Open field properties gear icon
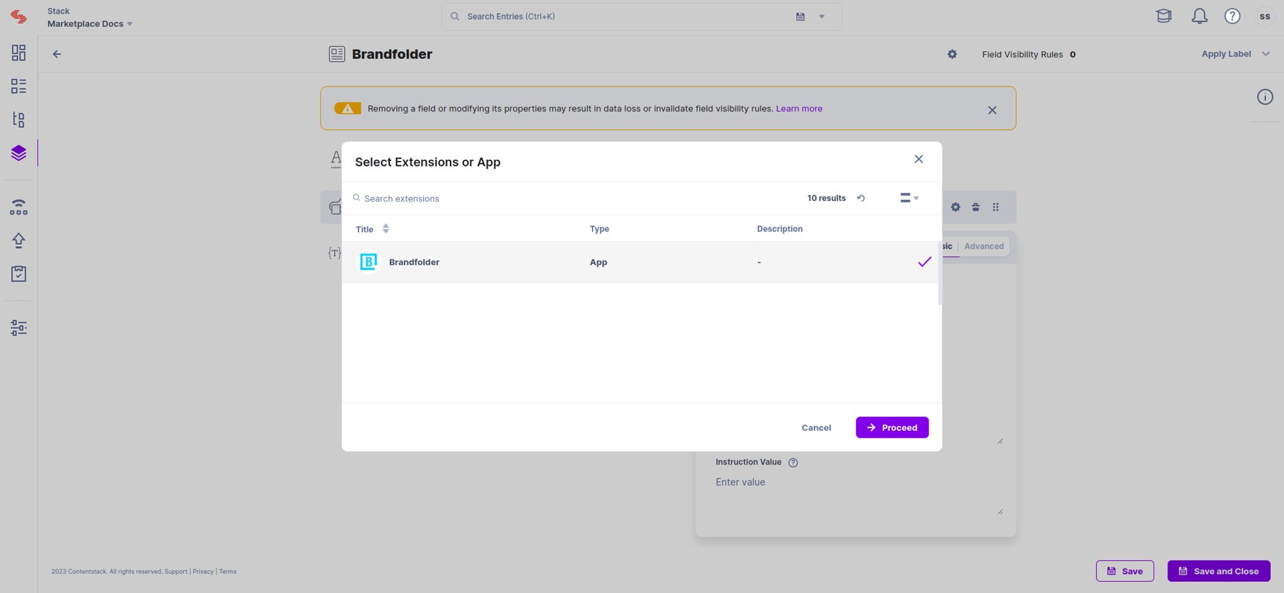The image size is (1284, 593). pyautogui.click(x=955, y=207)
